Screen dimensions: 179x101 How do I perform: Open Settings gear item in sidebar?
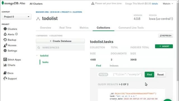point(10,50)
